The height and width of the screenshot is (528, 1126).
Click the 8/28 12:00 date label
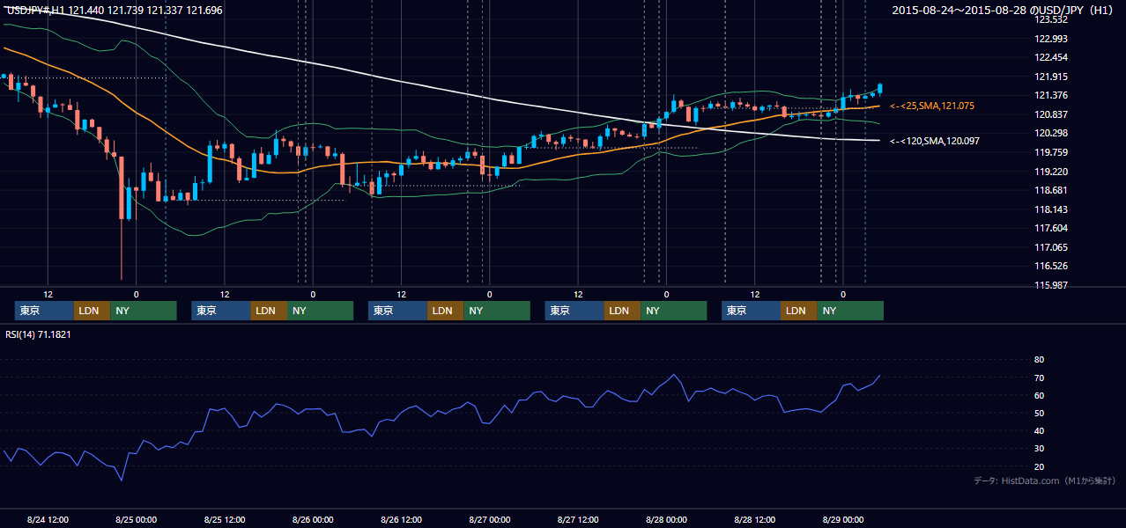(x=754, y=519)
